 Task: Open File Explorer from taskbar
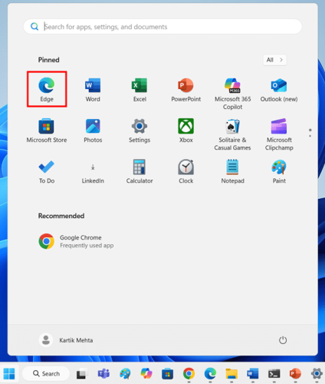click(231, 374)
